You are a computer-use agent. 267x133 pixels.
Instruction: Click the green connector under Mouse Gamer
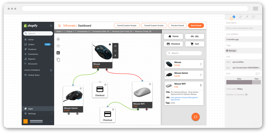point(69,113)
